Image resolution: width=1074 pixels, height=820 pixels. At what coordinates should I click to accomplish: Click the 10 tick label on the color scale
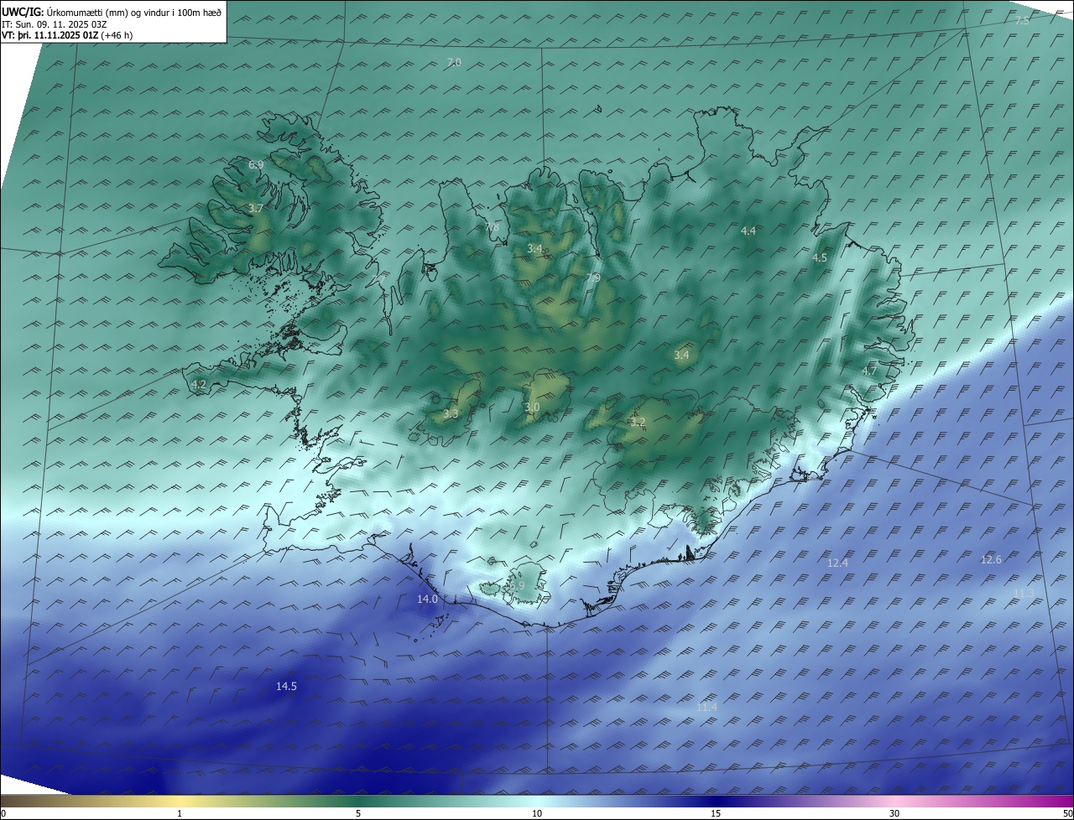click(537, 813)
